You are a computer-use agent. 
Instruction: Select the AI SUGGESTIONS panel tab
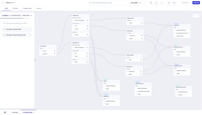point(16,16)
